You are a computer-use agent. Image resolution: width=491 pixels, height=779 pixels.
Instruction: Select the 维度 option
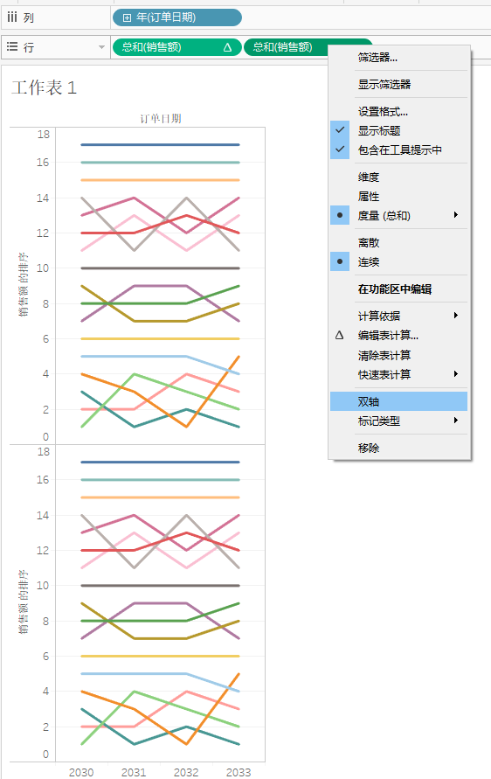tap(399, 177)
